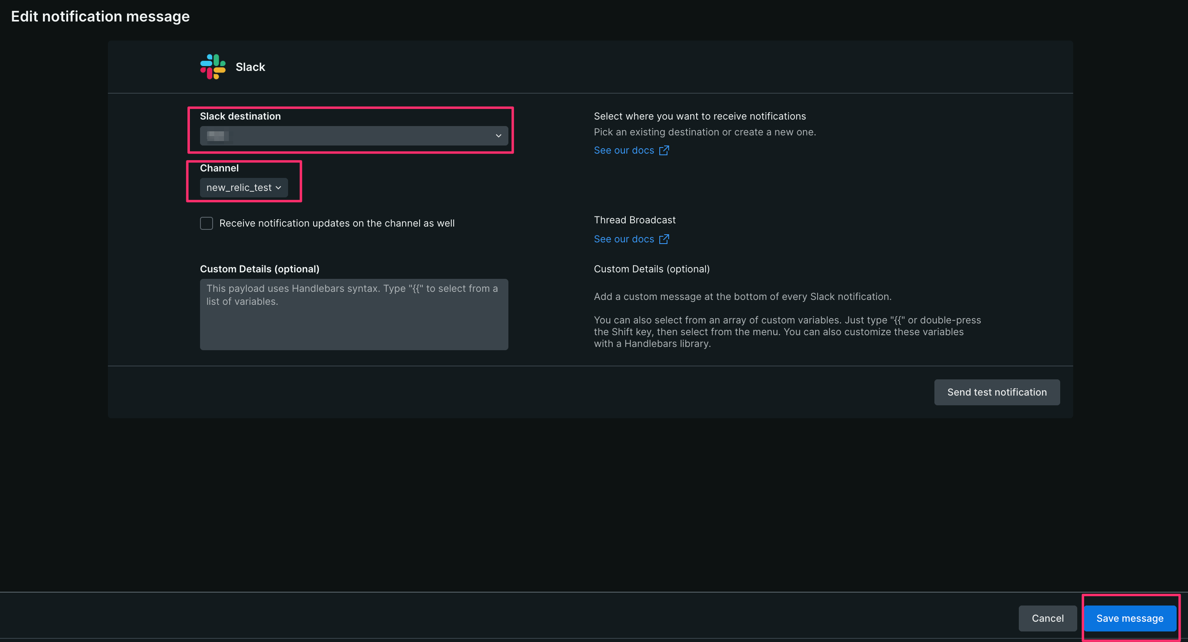Change the selected channel from new_relic_test
The width and height of the screenshot is (1188, 642).
tap(243, 187)
